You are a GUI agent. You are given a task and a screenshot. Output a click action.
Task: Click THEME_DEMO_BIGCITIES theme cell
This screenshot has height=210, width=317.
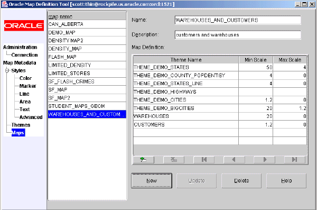(x=186, y=108)
